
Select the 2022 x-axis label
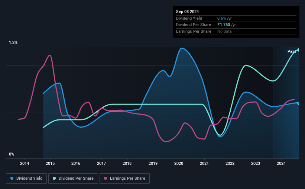click(x=230, y=163)
